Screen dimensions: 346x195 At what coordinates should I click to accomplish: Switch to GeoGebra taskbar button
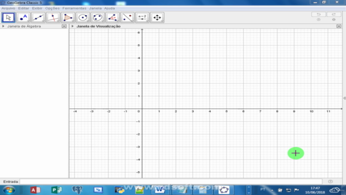click(224, 190)
